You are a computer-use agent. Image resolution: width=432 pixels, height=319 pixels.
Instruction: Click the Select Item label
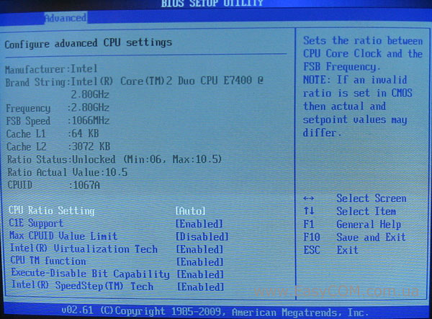pos(366,211)
